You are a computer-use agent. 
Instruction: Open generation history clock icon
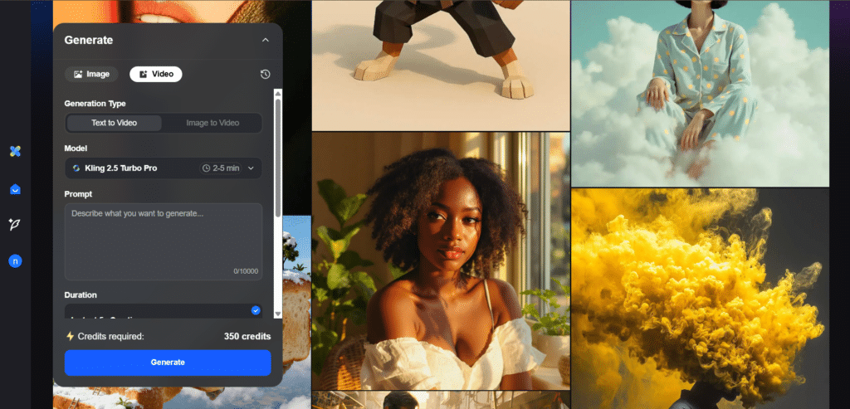tap(265, 74)
